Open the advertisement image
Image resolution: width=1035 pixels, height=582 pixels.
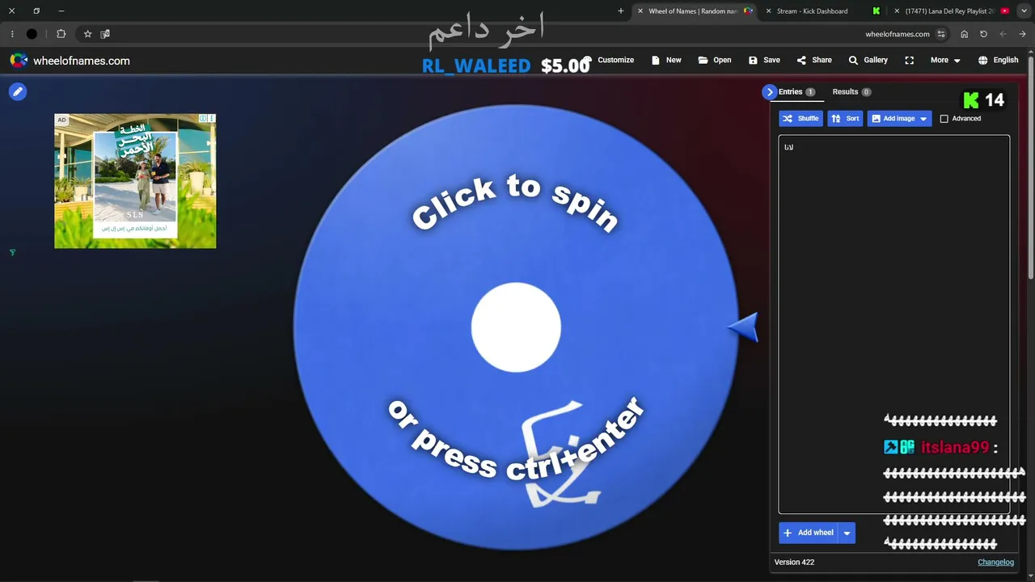point(135,181)
